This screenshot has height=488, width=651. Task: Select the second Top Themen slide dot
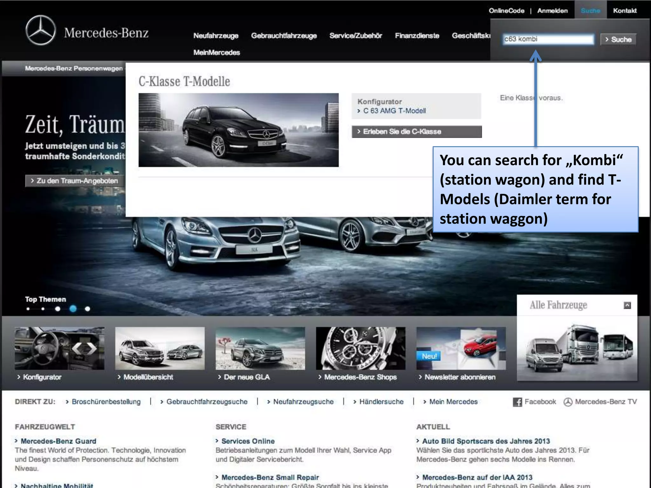coord(43,309)
